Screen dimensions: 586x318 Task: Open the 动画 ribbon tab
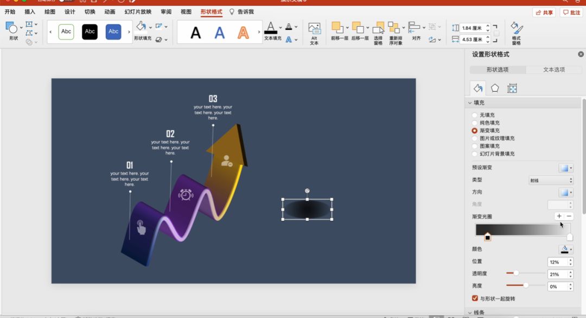tap(110, 11)
